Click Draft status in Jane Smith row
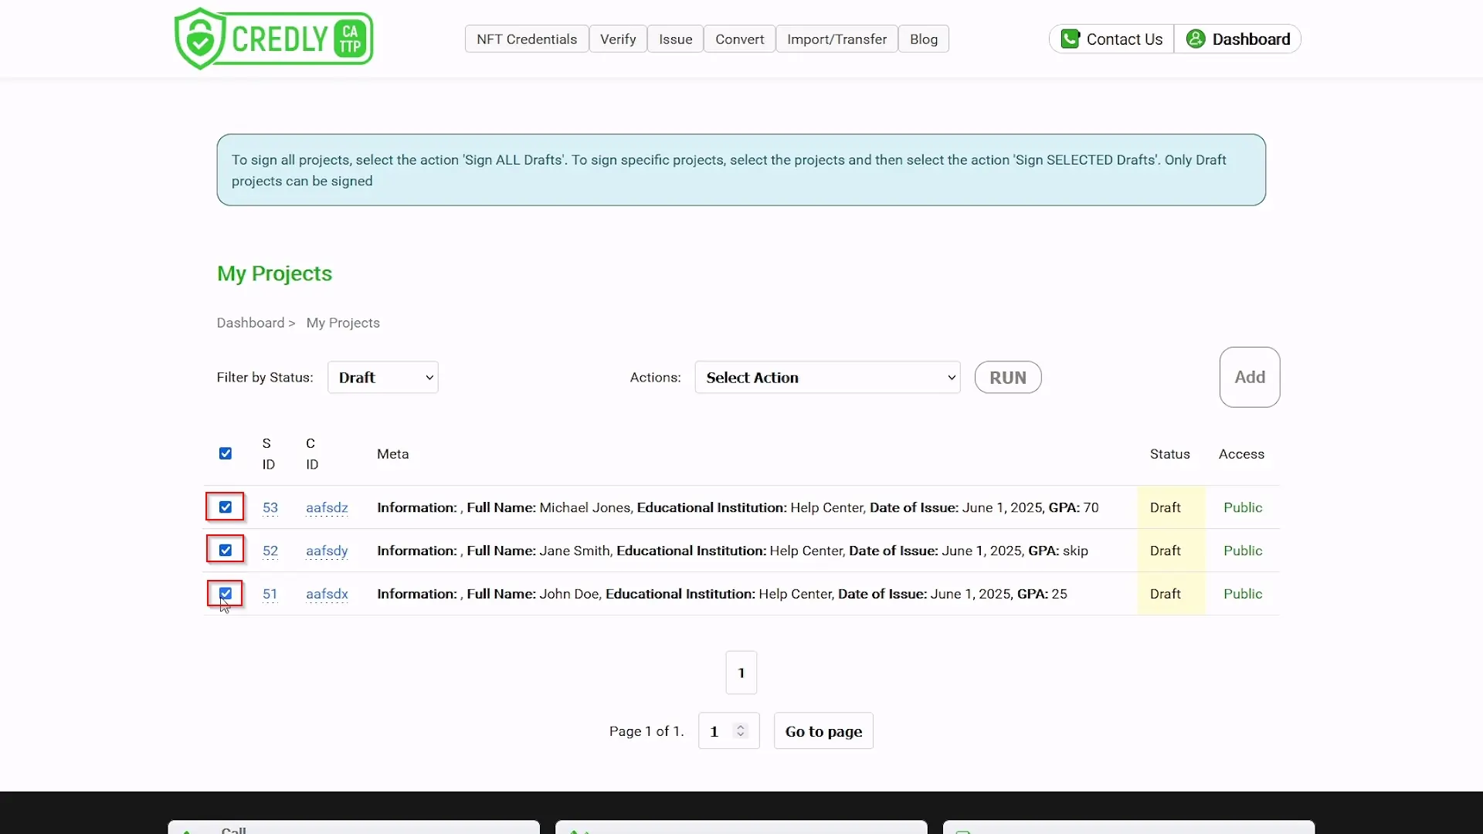Image resolution: width=1483 pixels, height=834 pixels. (x=1165, y=551)
